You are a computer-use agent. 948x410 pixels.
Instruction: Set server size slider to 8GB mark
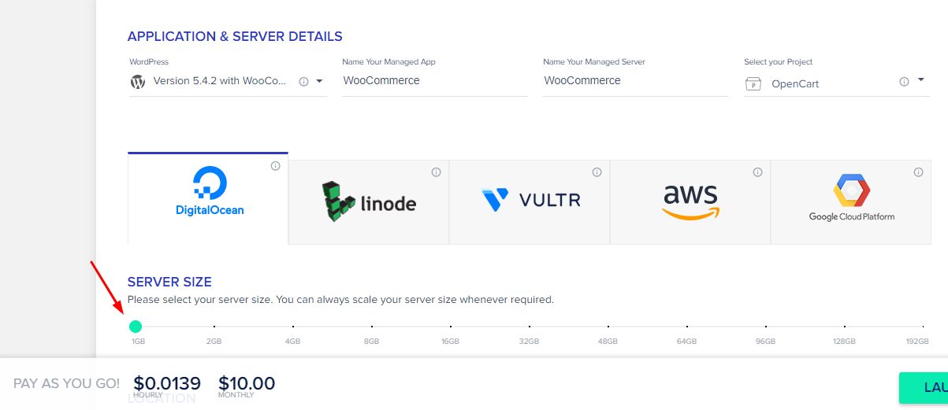click(372, 327)
